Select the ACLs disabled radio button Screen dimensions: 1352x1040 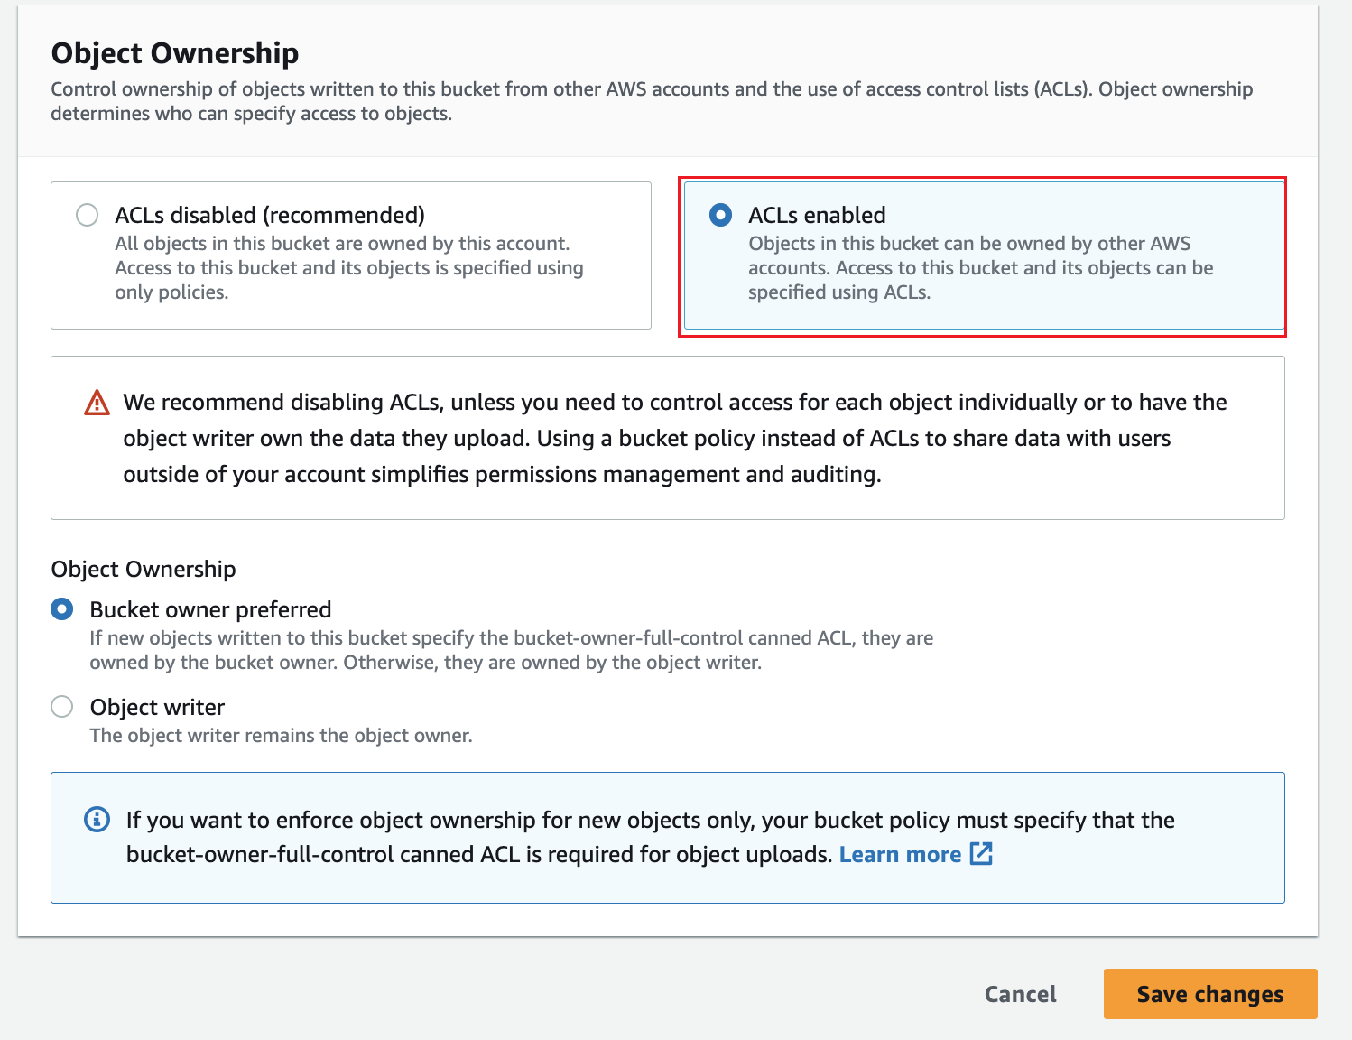coord(88,215)
